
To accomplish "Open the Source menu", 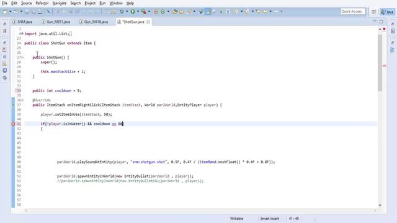I will pyautogui.click(x=26, y=3).
